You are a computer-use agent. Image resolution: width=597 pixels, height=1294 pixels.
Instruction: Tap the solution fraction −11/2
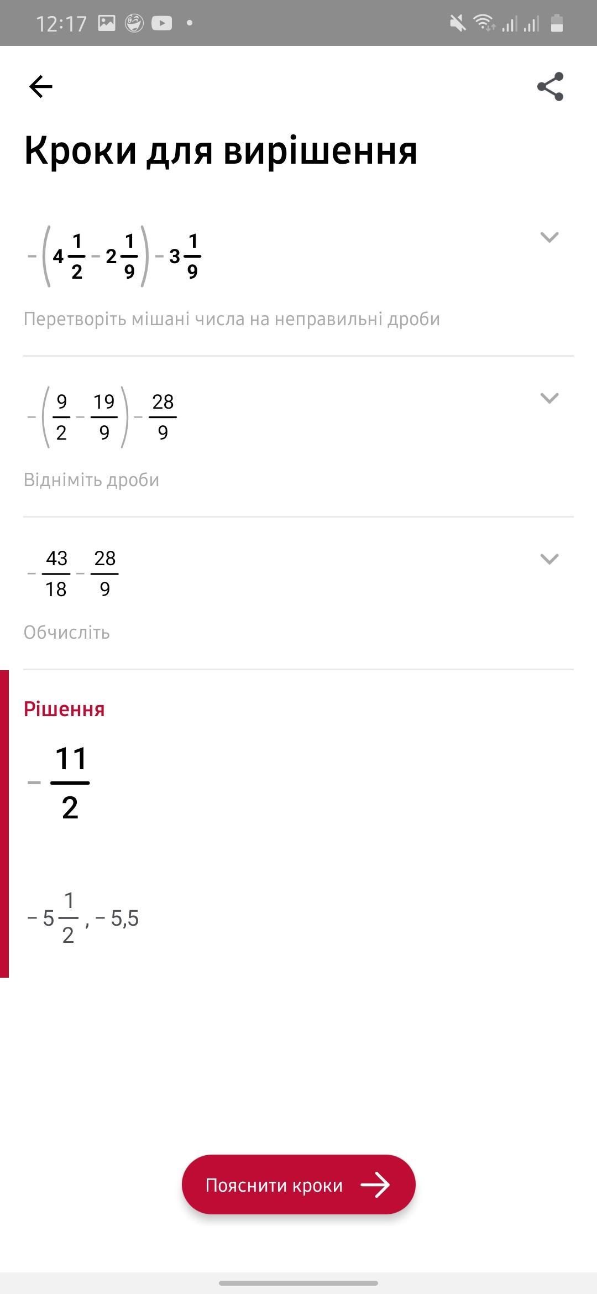coord(60,782)
